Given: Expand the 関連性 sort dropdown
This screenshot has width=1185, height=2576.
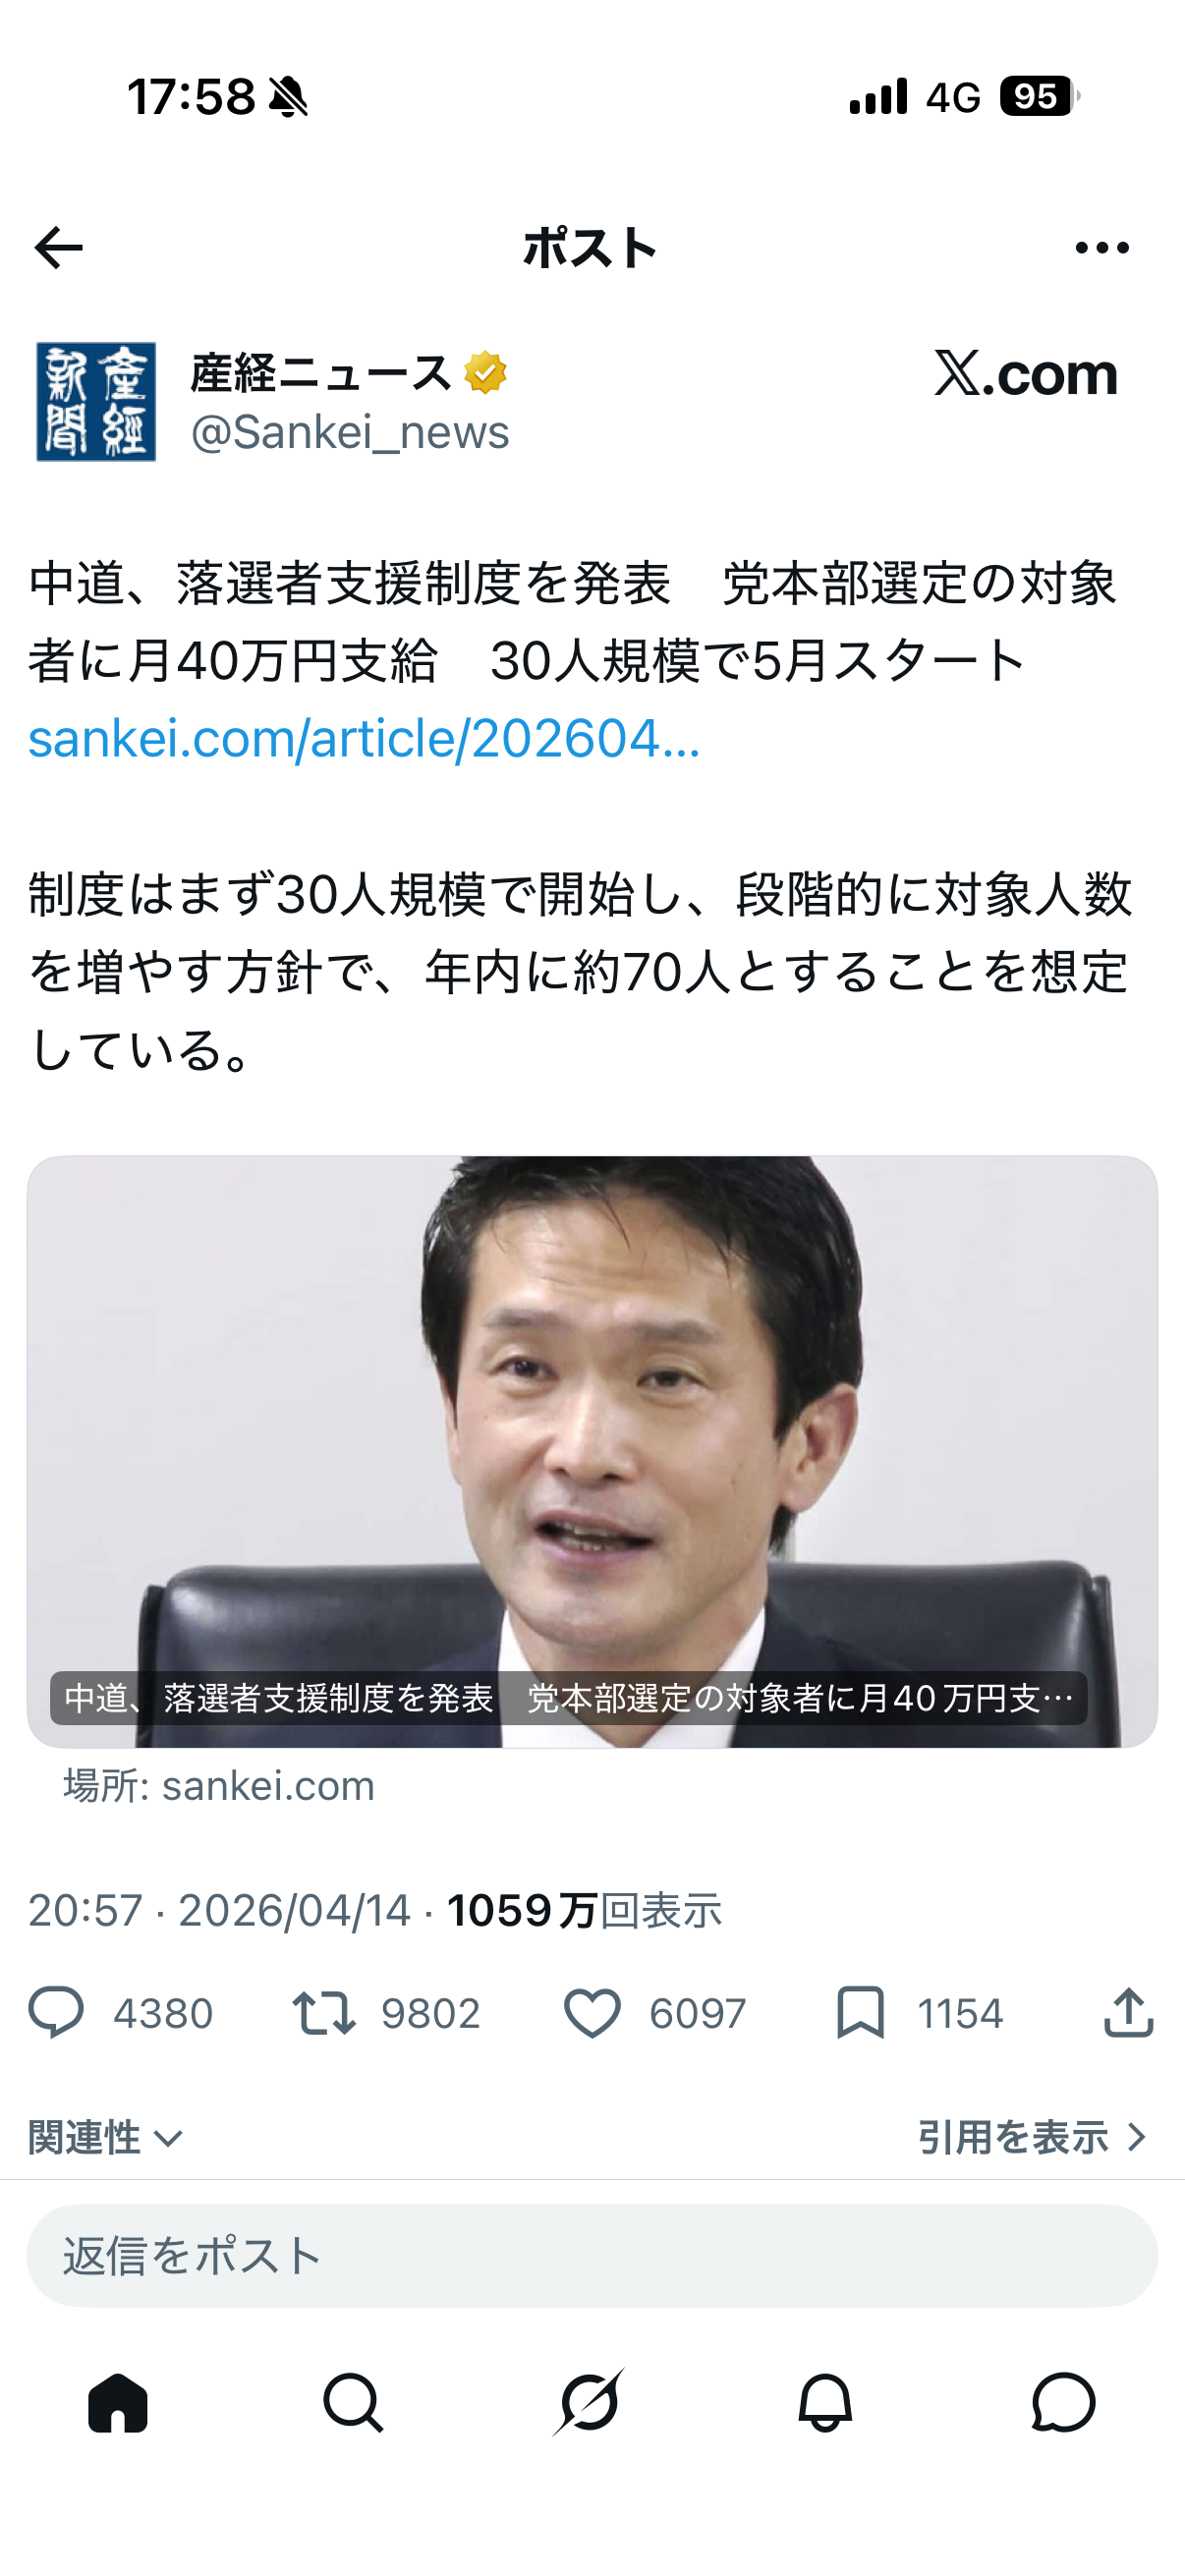Looking at the screenshot, I should (x=106, y=2138).
